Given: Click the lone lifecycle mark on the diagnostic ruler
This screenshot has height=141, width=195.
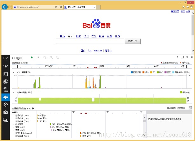Looking at the screenshot, I should point(88,68).
